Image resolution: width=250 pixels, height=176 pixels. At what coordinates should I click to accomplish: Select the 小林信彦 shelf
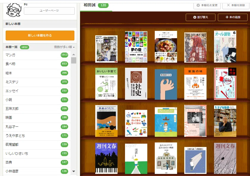(x=37, y=171)
